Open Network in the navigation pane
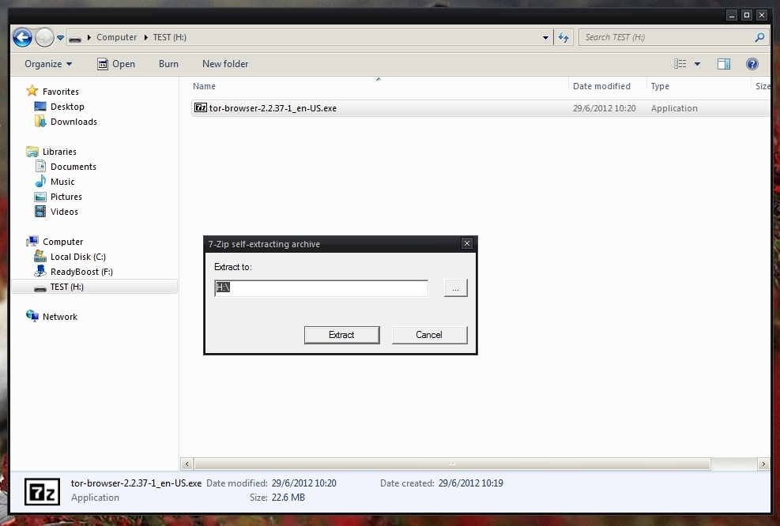The height and width of the screenshot is (526, 780). click(60, 317)
